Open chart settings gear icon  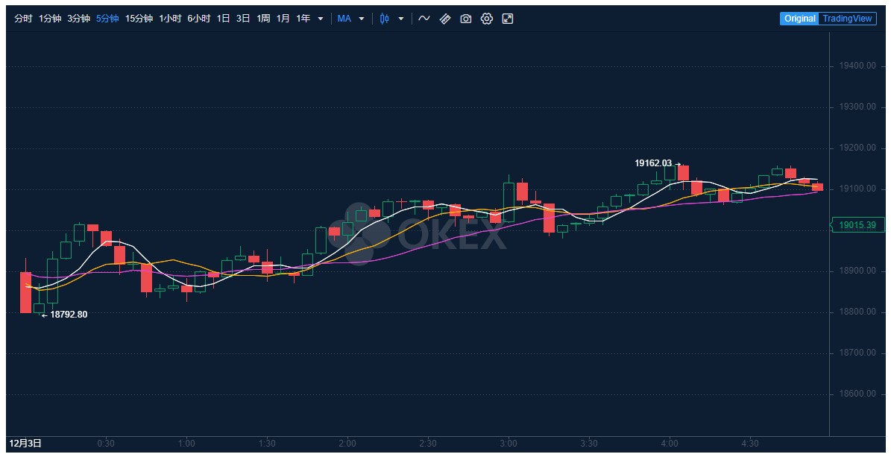(486, 19)
